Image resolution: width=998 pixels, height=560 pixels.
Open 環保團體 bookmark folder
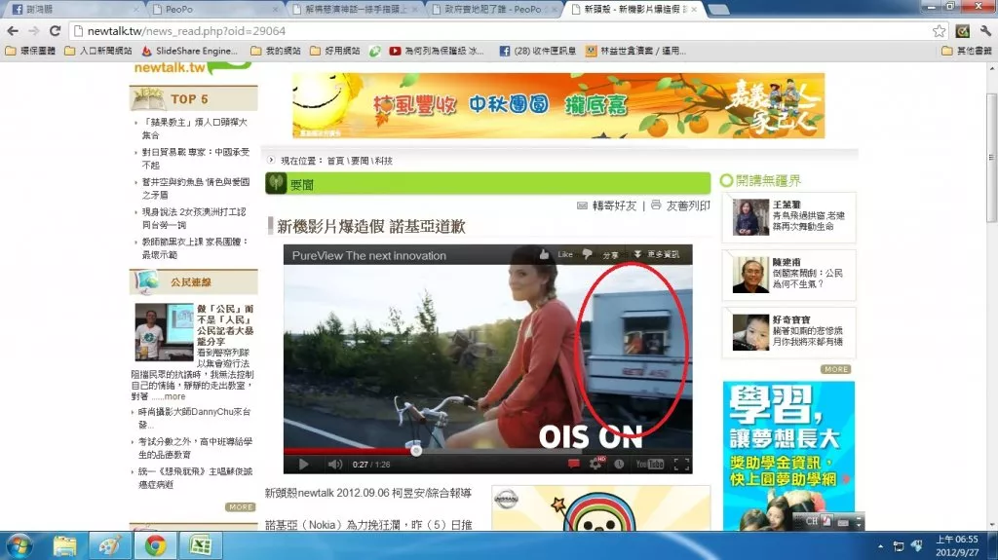[x=30, y=51]
